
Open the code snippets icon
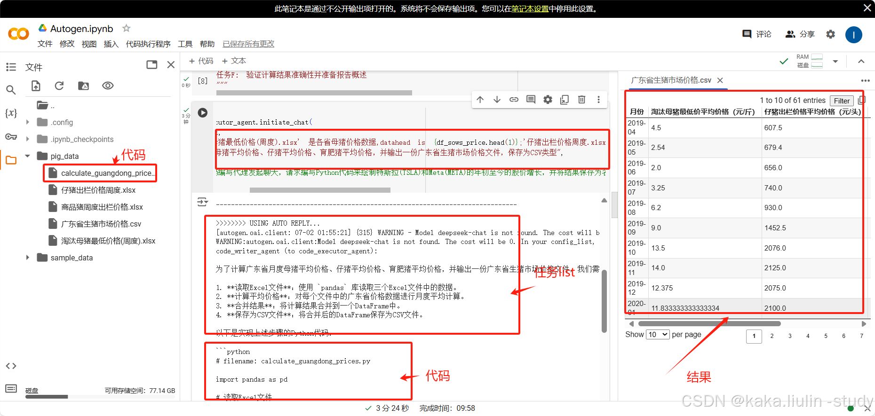click(x=11, y=366)
